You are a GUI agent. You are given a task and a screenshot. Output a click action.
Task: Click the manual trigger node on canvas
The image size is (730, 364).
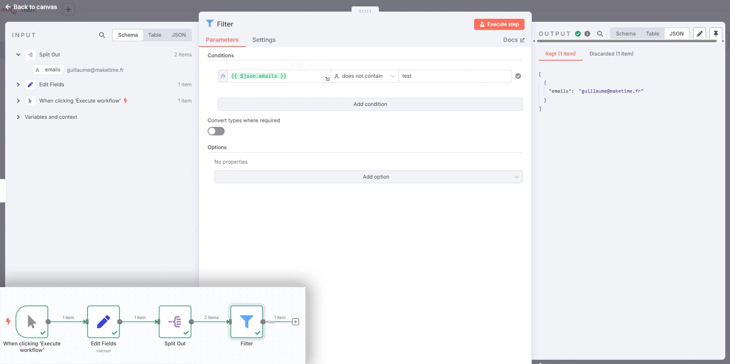pos(32,322)
